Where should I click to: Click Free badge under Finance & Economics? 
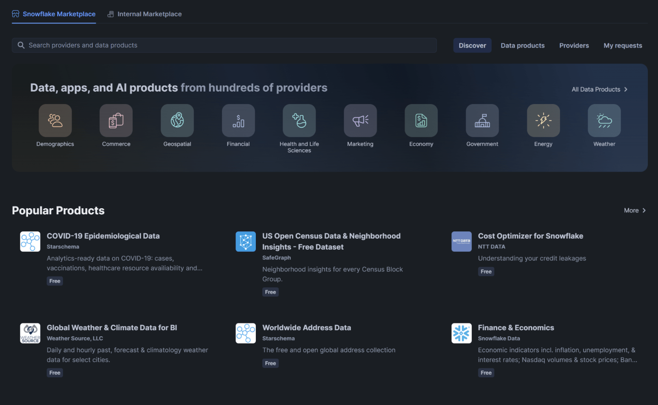pos(486,373)
